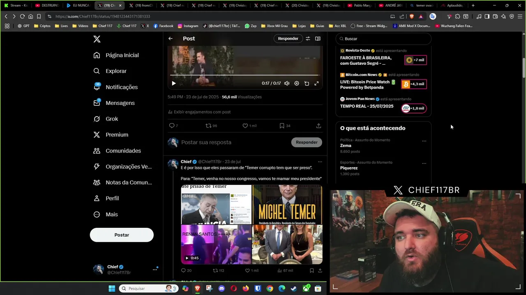
Task: Bookmark the post with 34 saves
Action: [x=285, y=126]
